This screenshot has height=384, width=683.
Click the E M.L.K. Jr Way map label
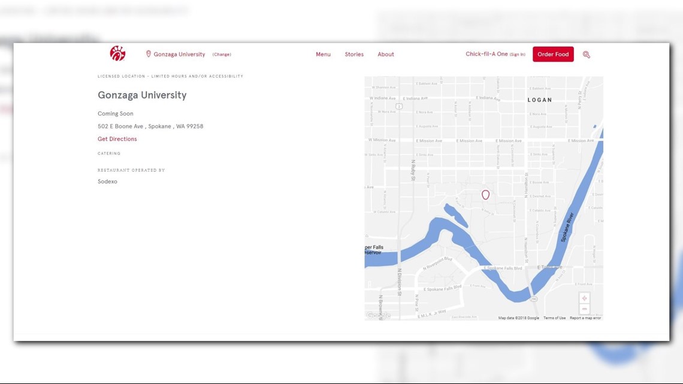click(431, 313)
